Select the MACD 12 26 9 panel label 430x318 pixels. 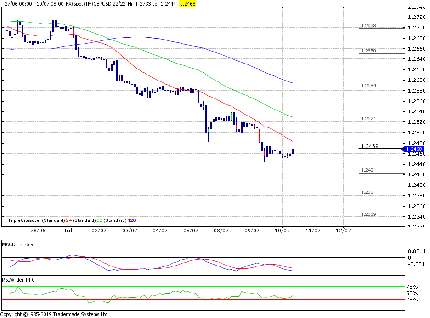tap(17, 243)
